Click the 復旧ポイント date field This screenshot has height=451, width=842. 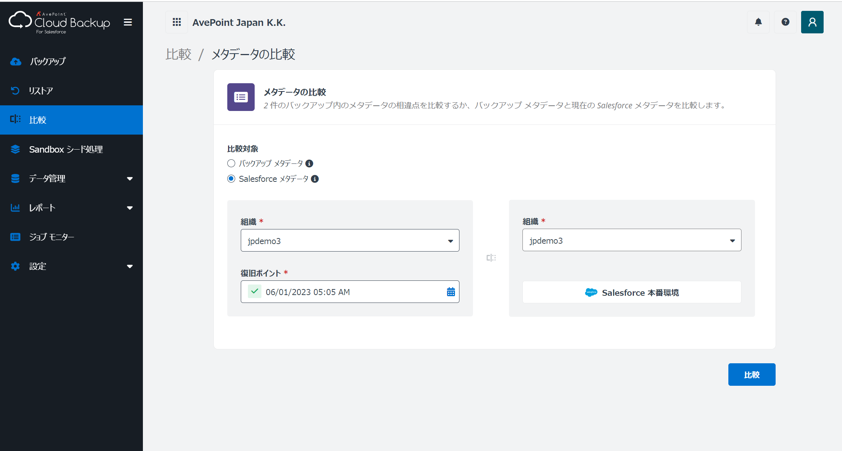coord(350,292)
